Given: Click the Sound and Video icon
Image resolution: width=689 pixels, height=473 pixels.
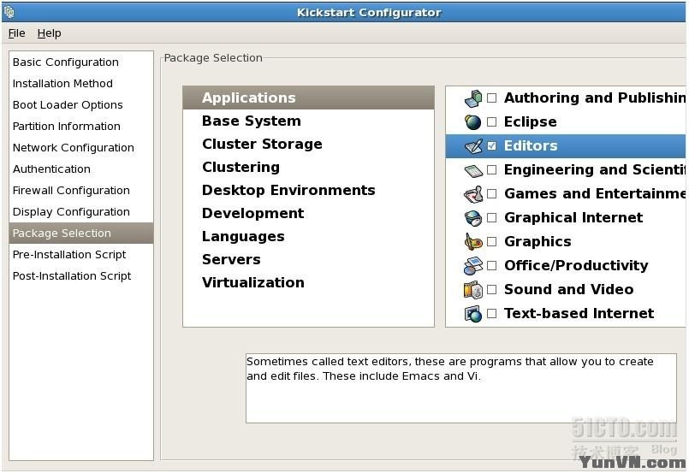Looking at the screenshot, I should coord(473,290).
